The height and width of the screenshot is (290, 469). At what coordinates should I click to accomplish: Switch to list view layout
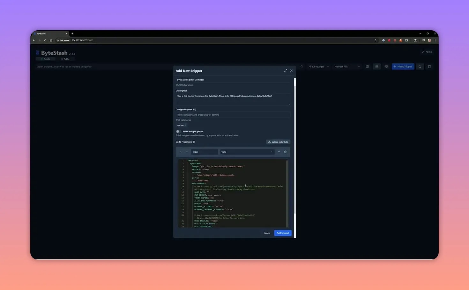click(377, 67)
